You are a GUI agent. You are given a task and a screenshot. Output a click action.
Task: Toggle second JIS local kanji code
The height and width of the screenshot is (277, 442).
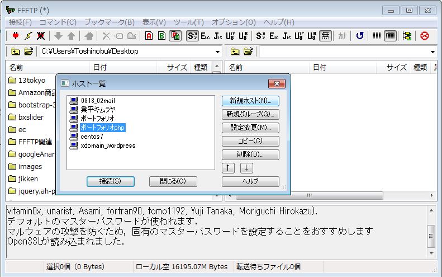click(x=287, y=36)
